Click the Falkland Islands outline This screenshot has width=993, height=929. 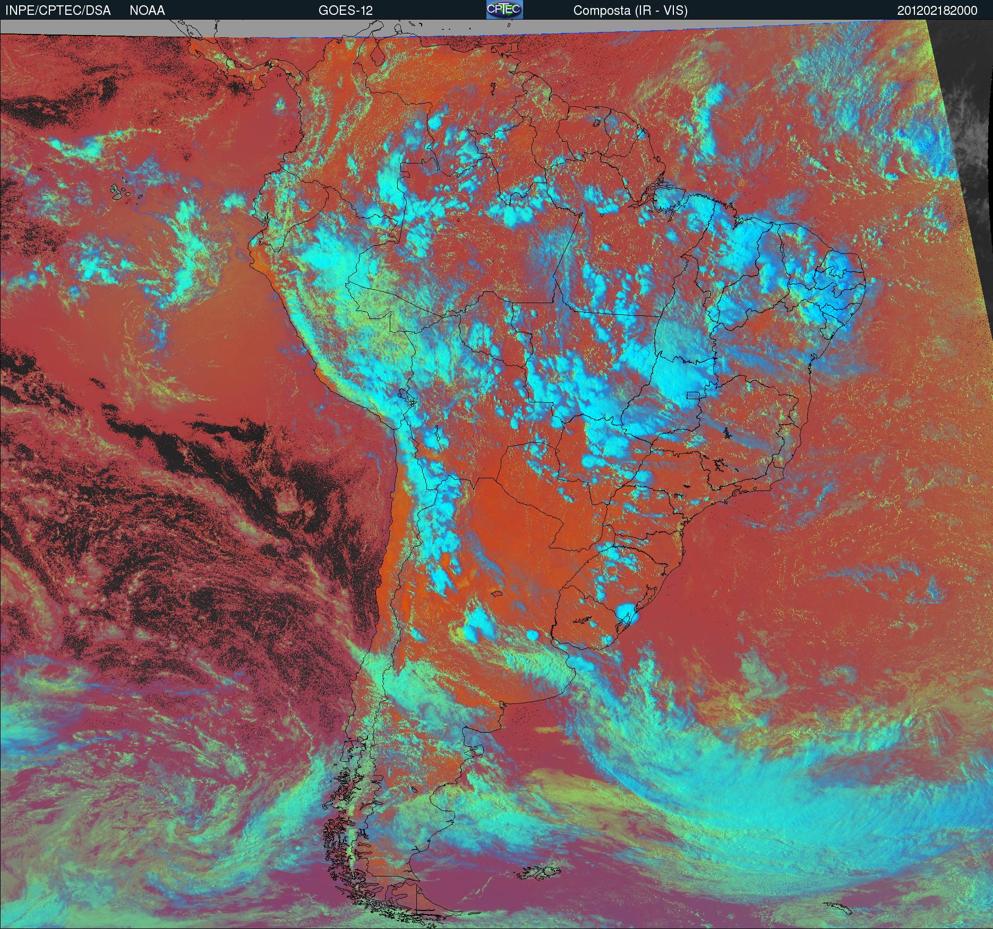point(538,871)
